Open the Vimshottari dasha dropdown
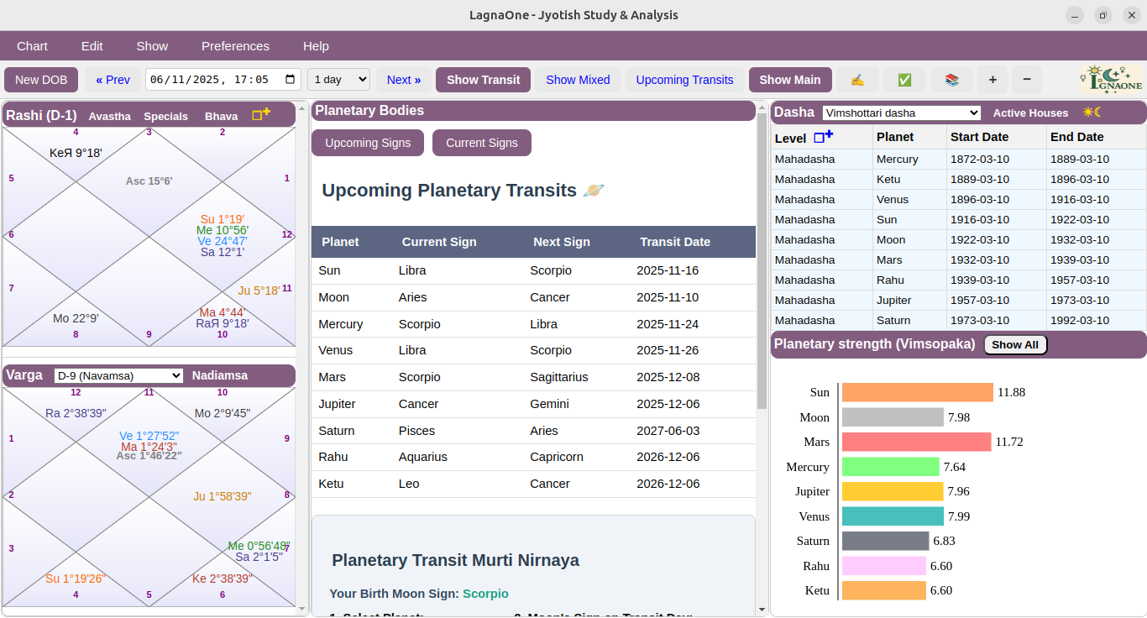This screenshot has height=618, width=1147. click(x=902, y=113)
